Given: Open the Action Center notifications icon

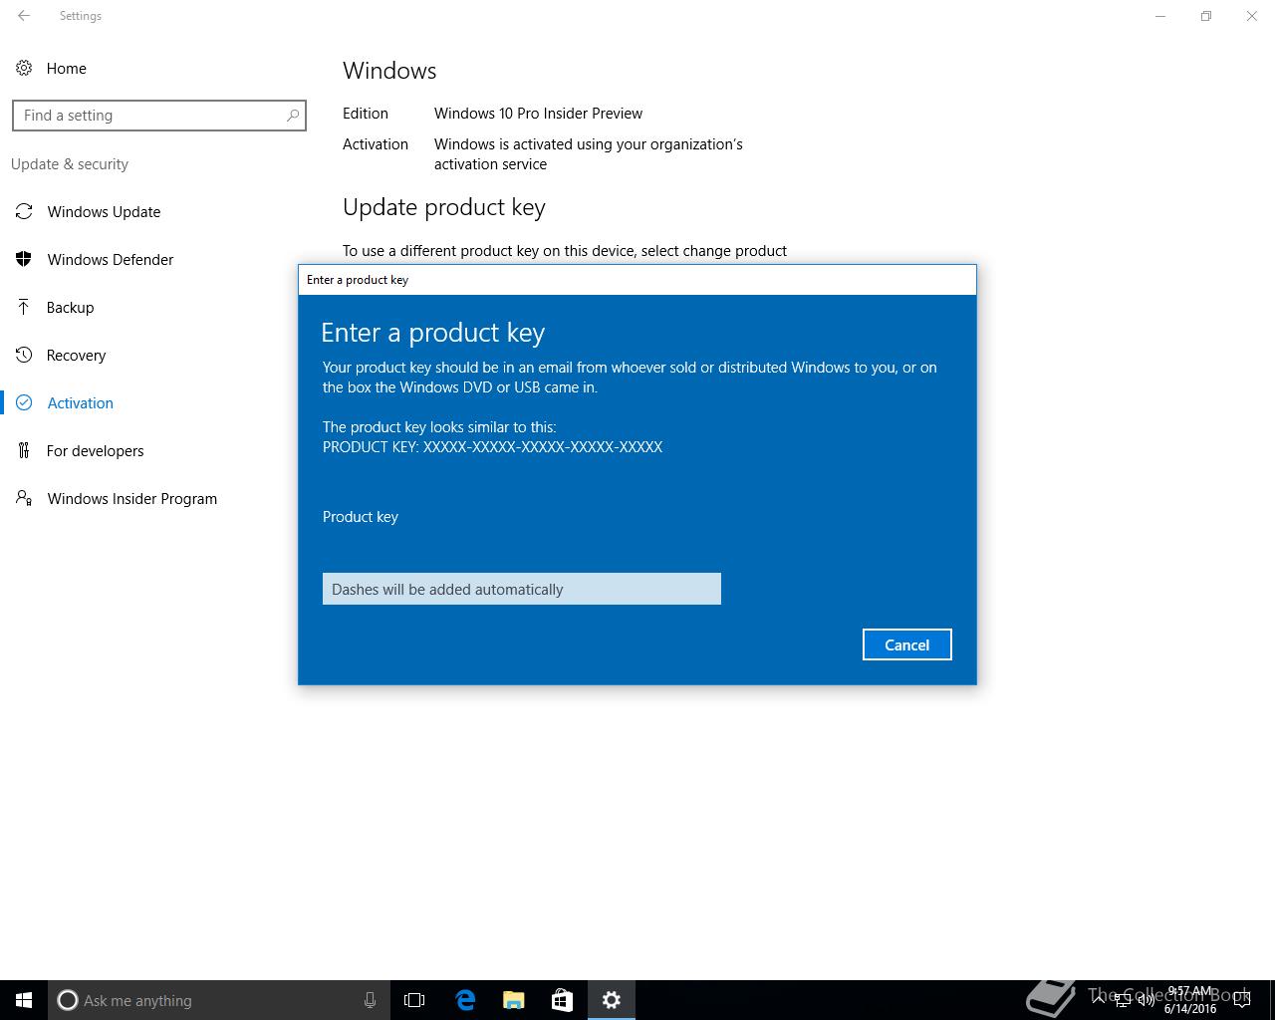Looking at the screenshot, I should 1241,1000.
